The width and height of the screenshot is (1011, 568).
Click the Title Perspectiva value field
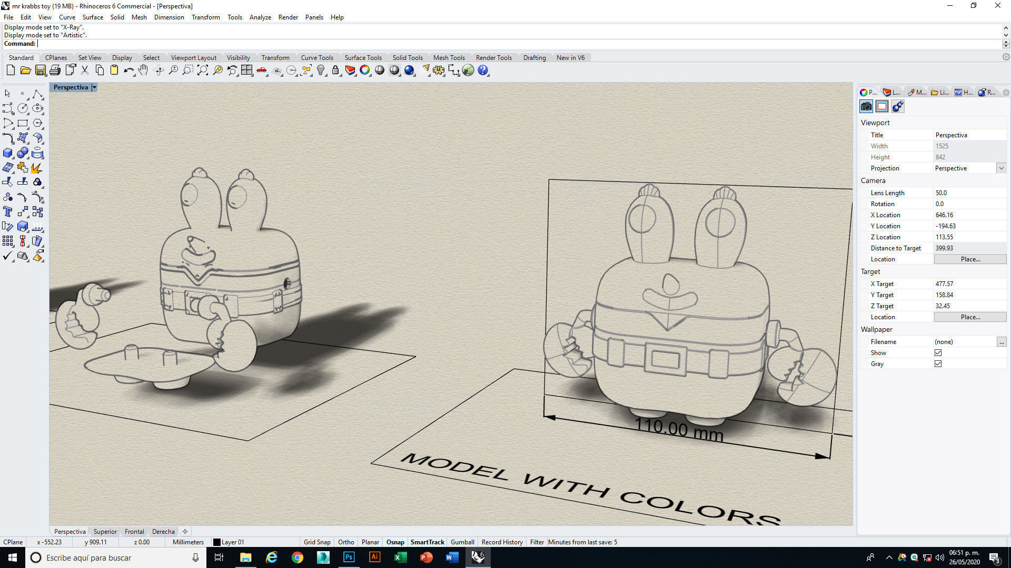(x=969, y=135)
